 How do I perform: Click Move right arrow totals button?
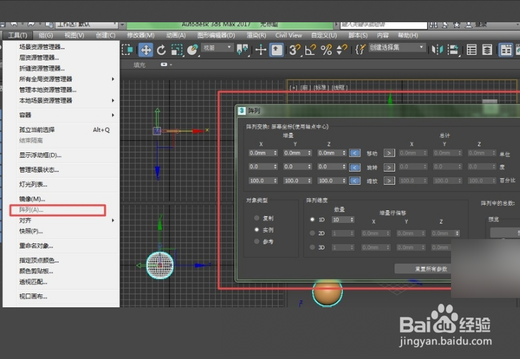tap(389, 153)
